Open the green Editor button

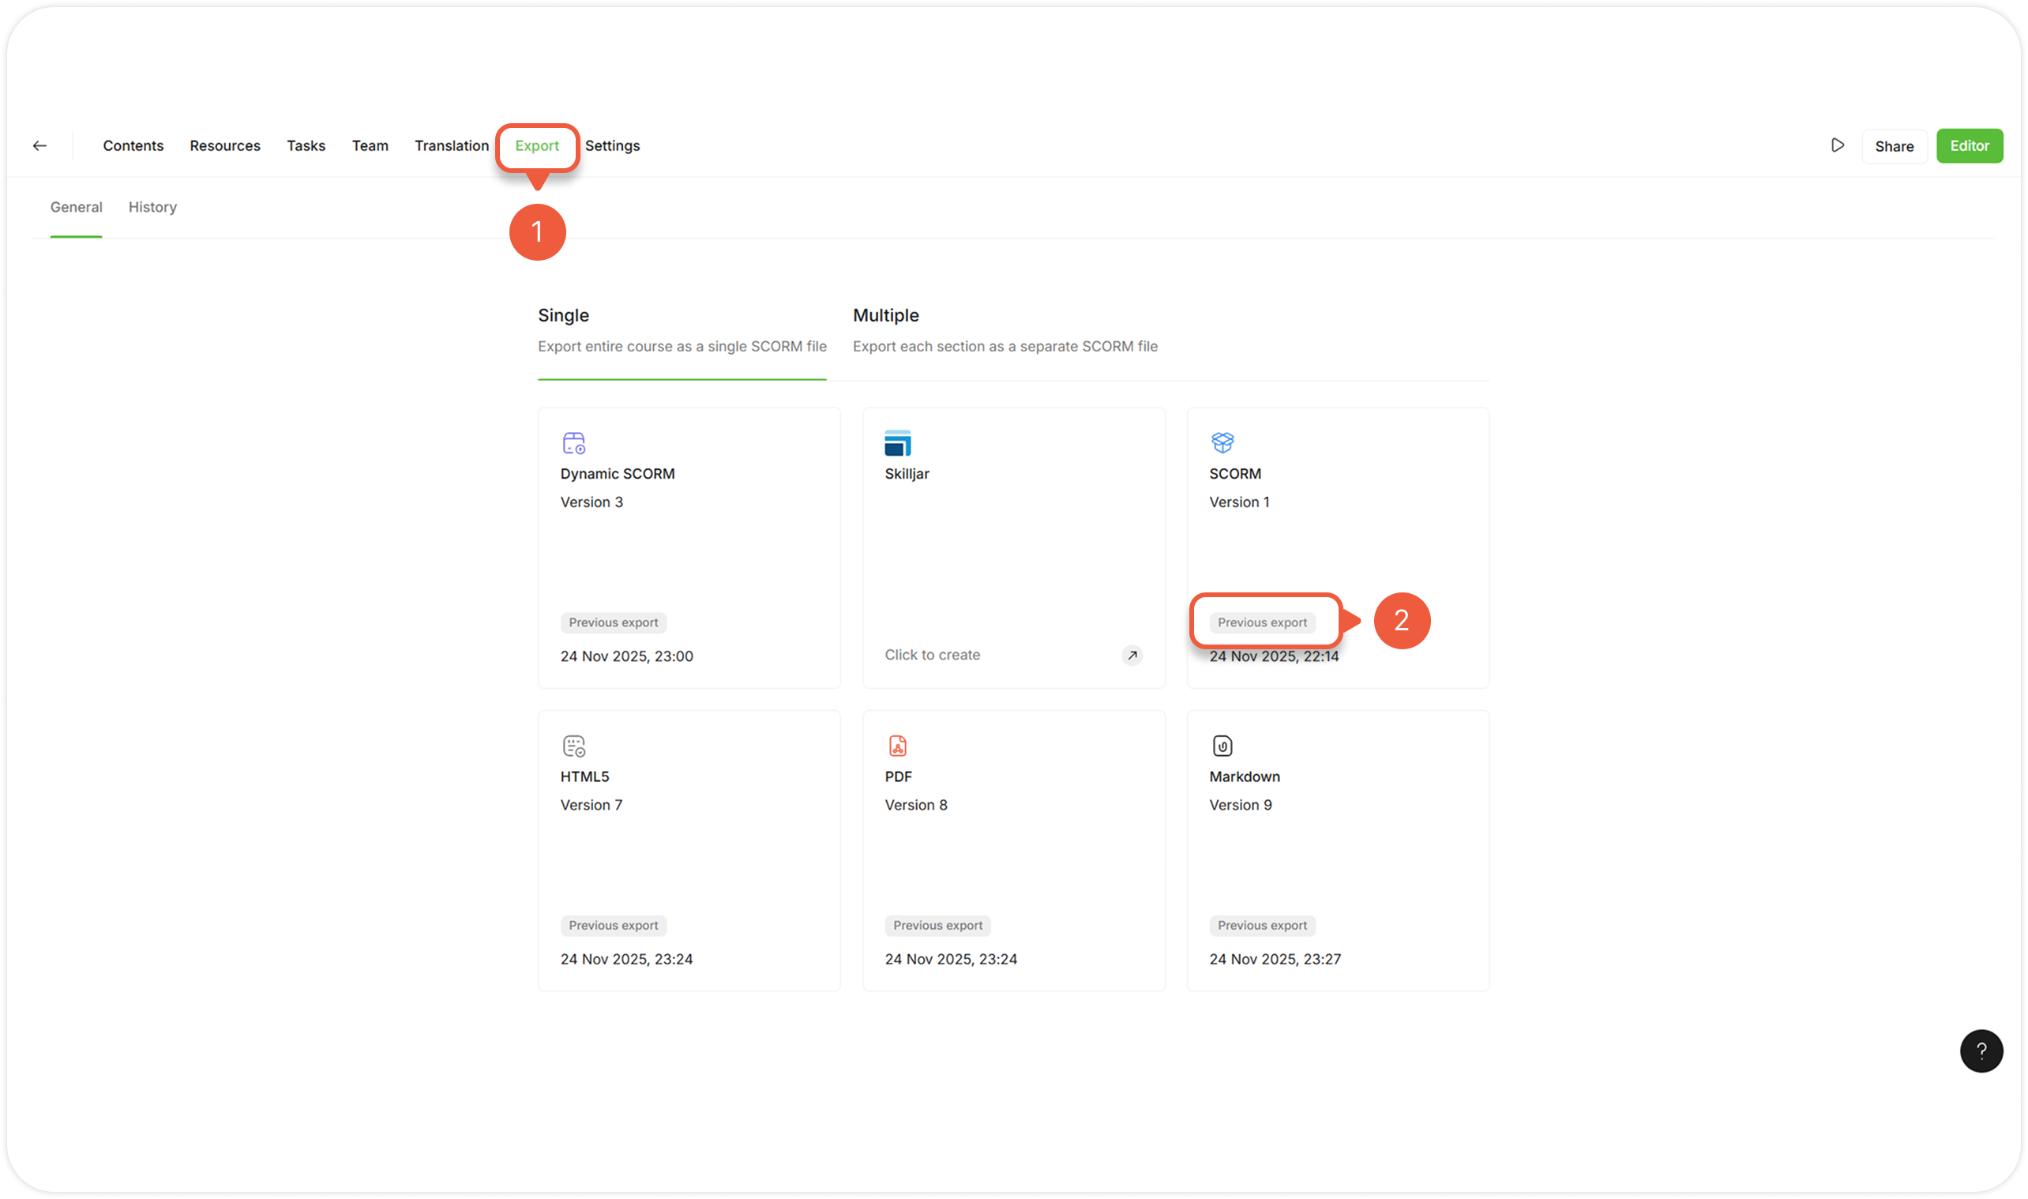[1968, 145]
